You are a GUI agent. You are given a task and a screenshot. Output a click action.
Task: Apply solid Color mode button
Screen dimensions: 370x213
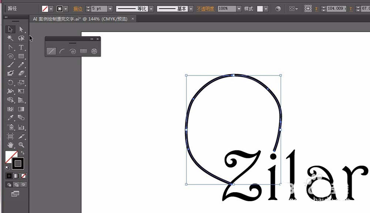pyautogui.click(x=9, y=176)
